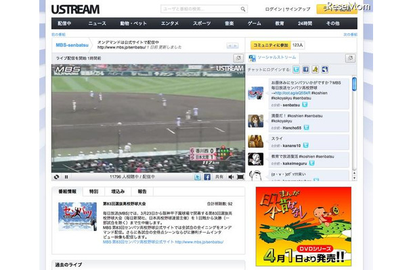Share the stream on Facebook from player bar

207,177
